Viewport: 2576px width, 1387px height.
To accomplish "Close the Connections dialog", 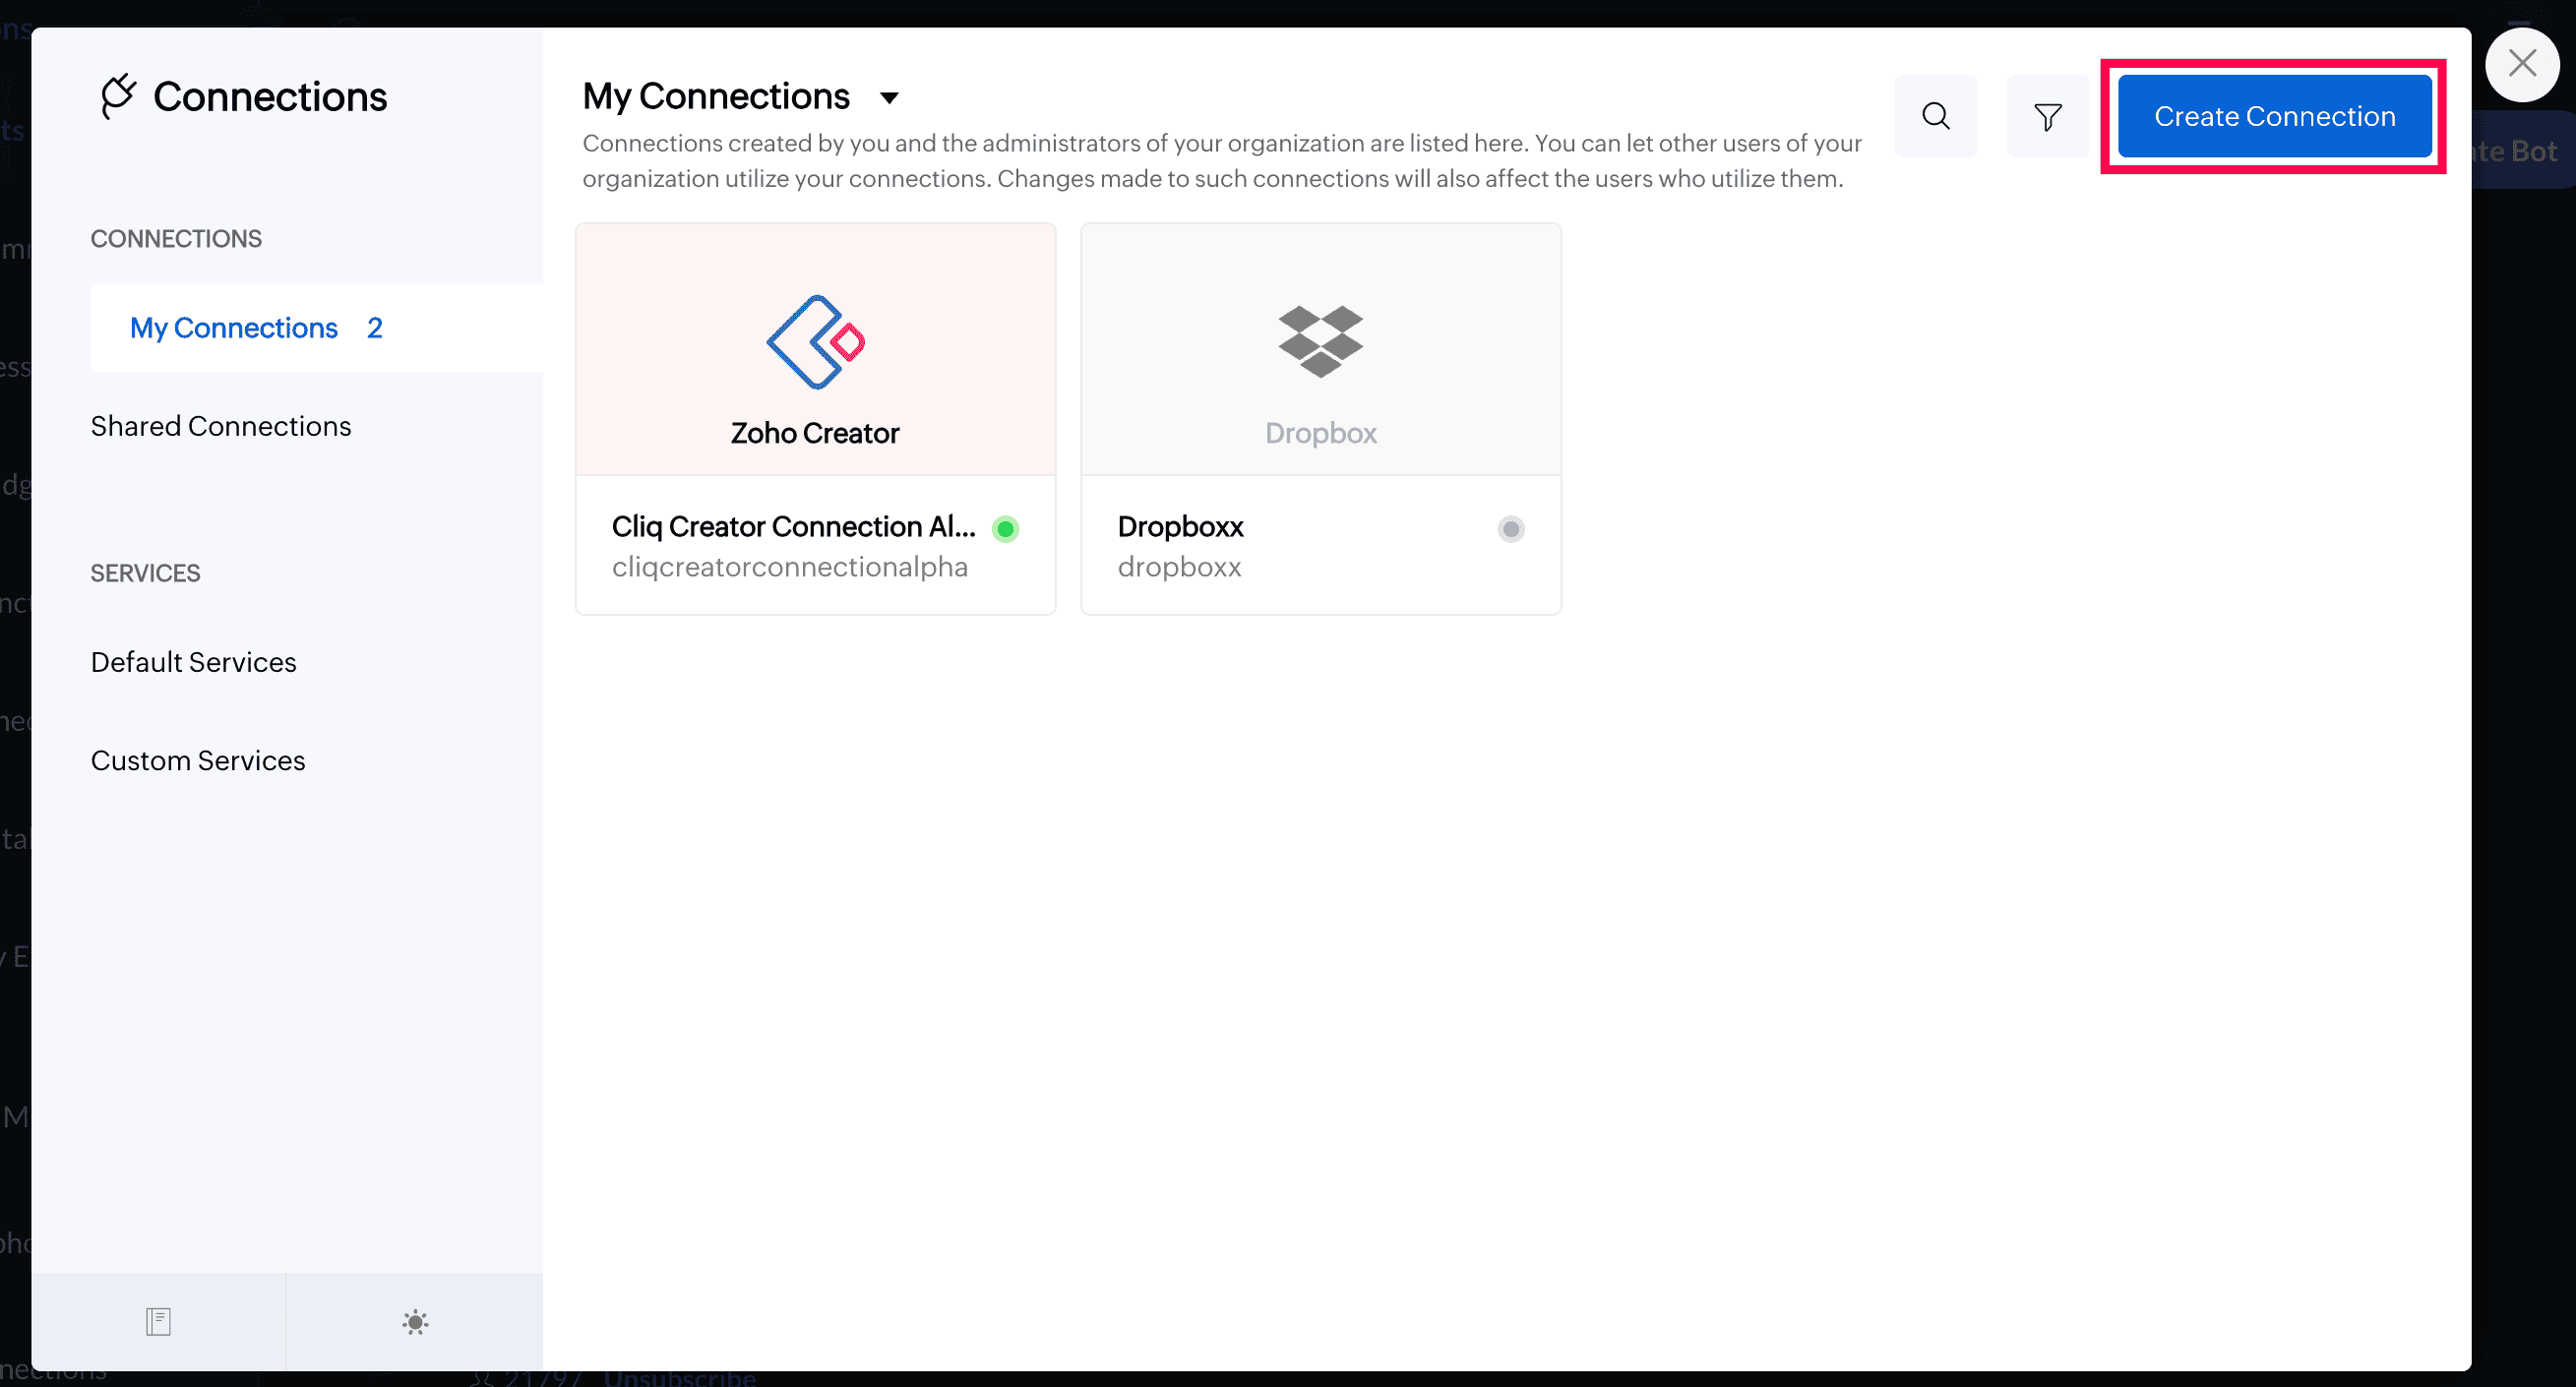I will tap(2522, 64).
